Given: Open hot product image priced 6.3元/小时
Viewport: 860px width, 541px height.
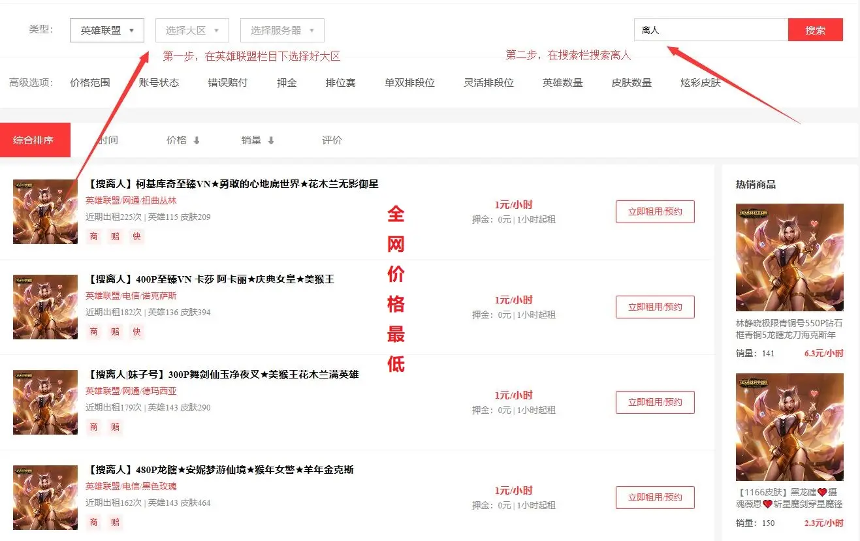Looking at the screenshot, I should click(789, 257).
